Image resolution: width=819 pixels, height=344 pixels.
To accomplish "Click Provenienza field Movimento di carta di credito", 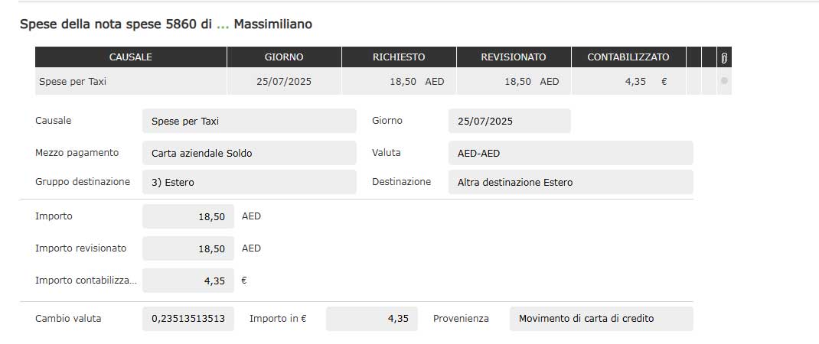I will click(x=601, y=319).
